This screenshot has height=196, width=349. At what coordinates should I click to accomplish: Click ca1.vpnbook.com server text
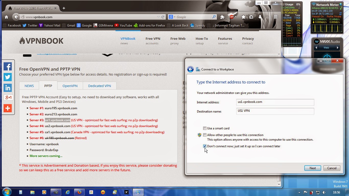57,132
